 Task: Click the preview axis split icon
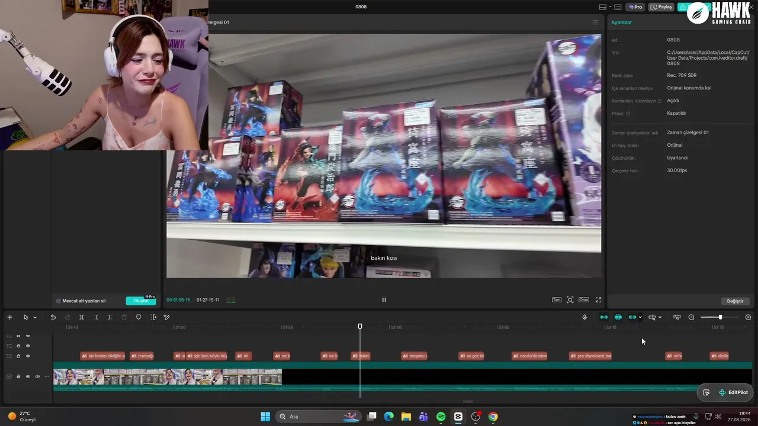[x=652, y=317]
